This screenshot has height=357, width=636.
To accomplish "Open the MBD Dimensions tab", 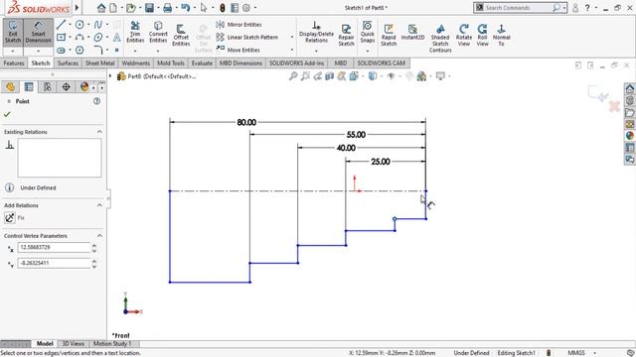I will [x=240, y=63].
